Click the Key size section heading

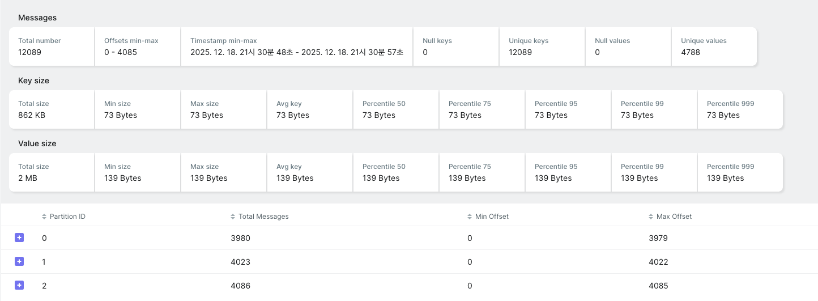[33, 80]
